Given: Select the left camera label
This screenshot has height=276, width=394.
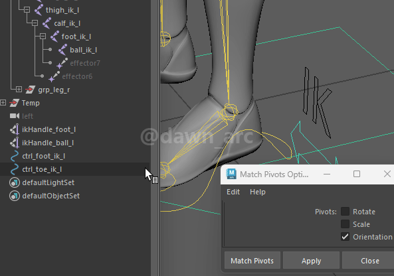Looking at the screenshot, I should (27, 116).
